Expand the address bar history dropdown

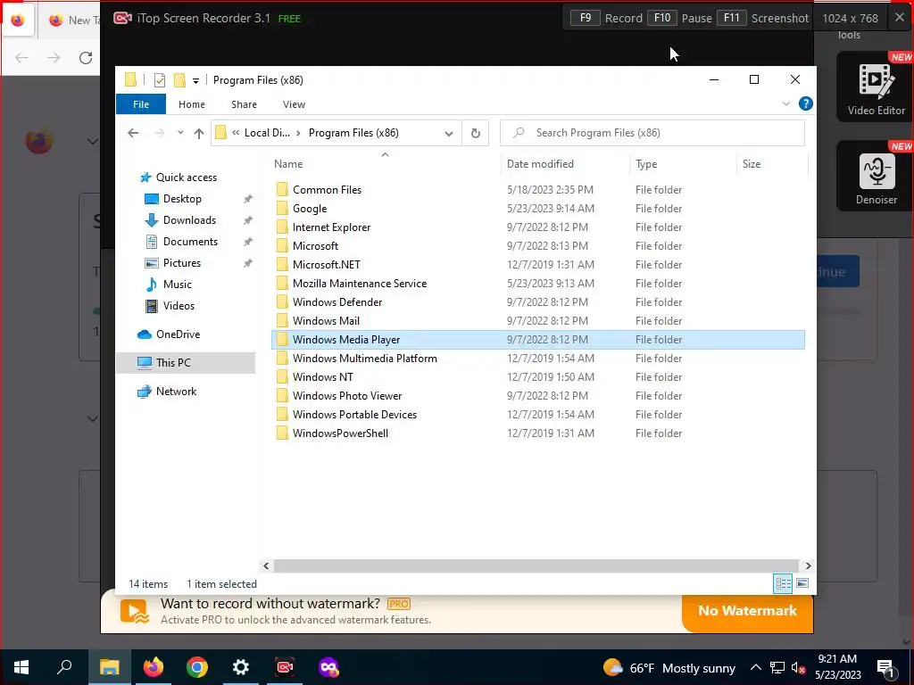448,134
